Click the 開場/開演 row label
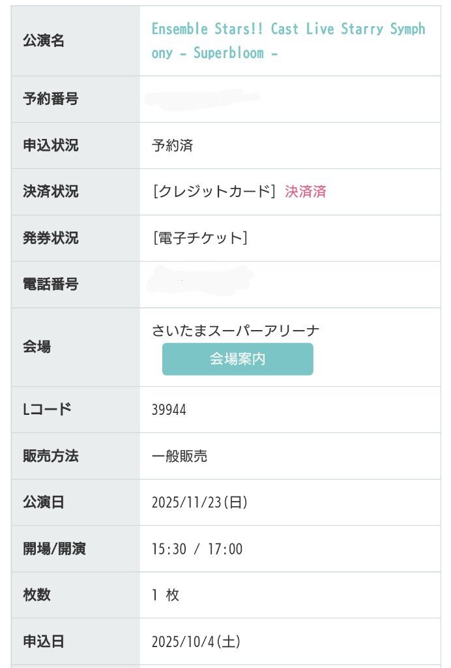Viewport: 451px width, 668px height. pyautogui.click(x=54, y=549)
